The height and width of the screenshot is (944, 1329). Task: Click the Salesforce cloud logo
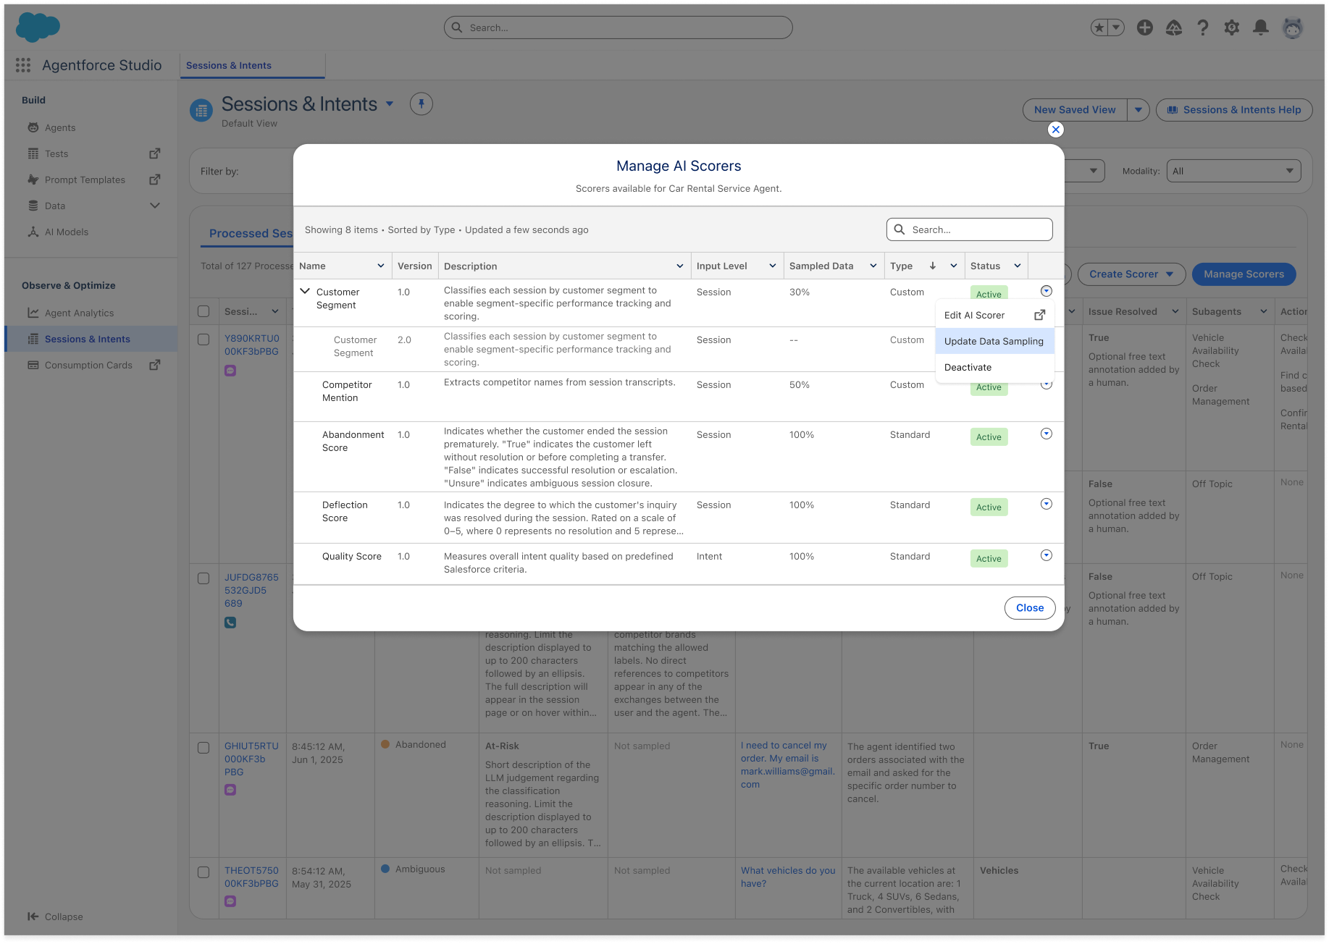(38, 28)
